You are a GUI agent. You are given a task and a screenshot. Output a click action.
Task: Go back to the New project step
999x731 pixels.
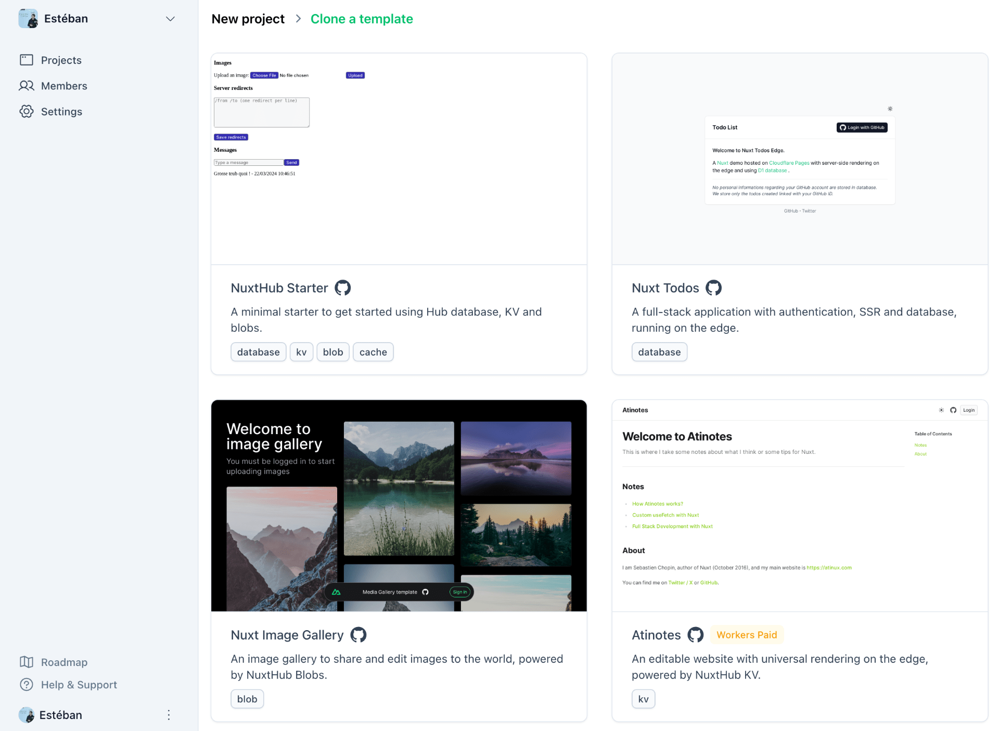[x=248, y=19]
